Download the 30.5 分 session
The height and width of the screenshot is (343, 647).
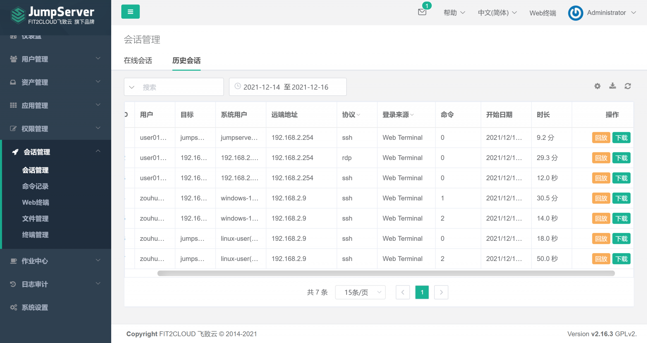tap(621, 198)
